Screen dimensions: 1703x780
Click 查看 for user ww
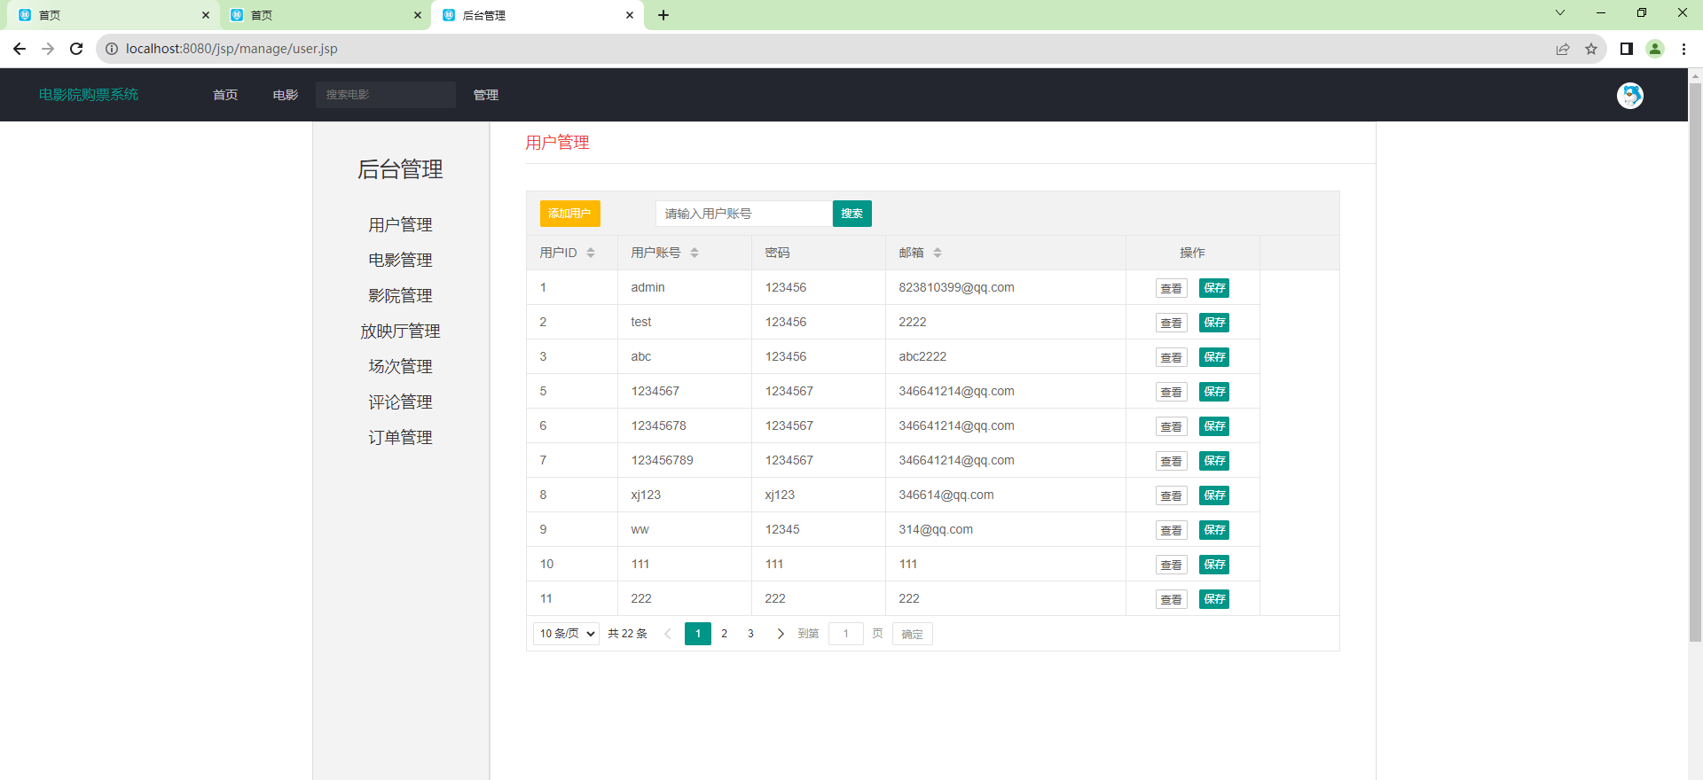(1172, 530)
